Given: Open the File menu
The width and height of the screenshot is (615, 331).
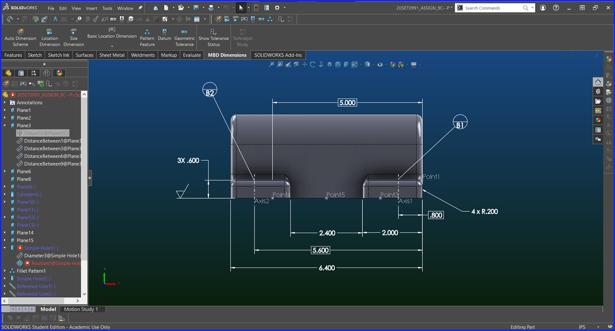Looking at the screenshot, I should click(51, 8).
